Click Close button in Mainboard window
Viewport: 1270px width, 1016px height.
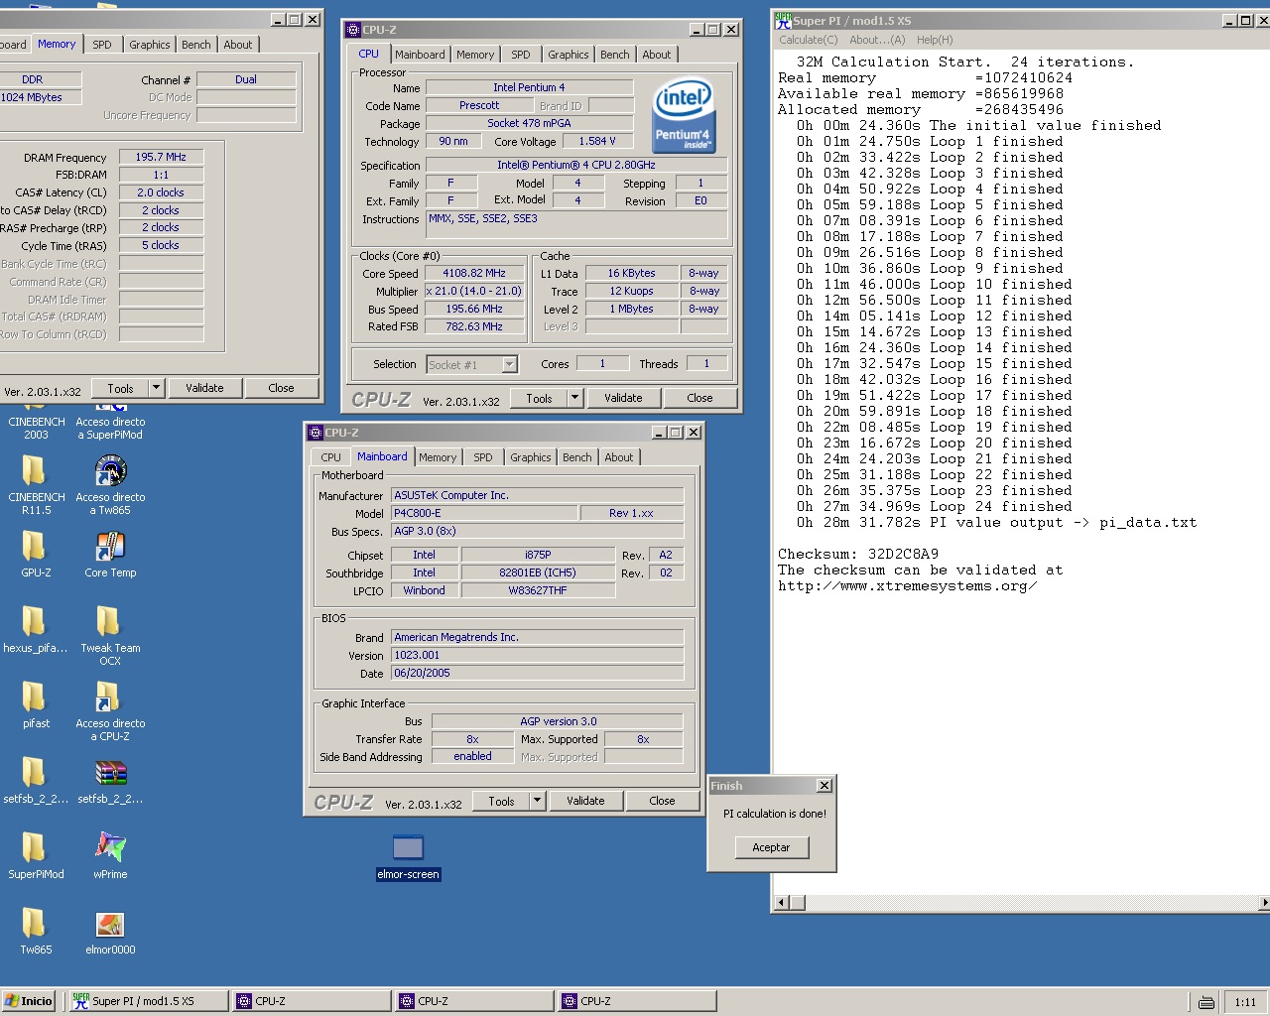click(662, 801)
